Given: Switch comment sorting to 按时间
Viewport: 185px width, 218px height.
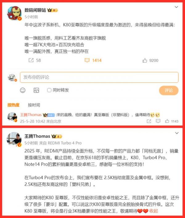Looking at the screenshot, I should pos(34,105).
